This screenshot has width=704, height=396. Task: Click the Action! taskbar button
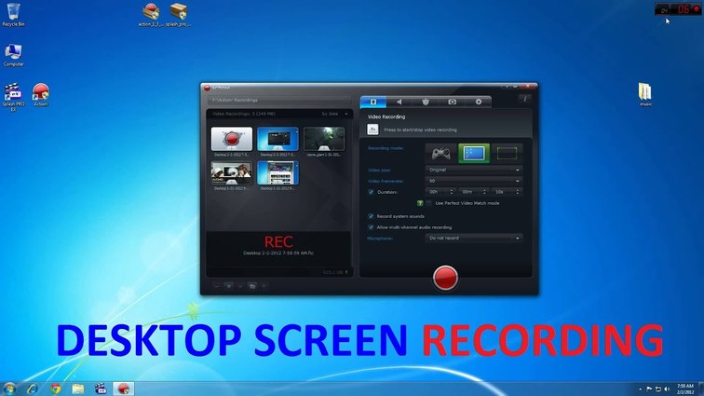[124, 389]
